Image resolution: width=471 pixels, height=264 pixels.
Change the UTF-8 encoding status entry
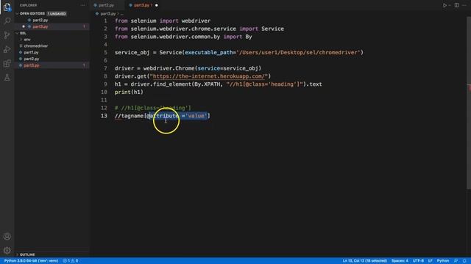[418, 261]
